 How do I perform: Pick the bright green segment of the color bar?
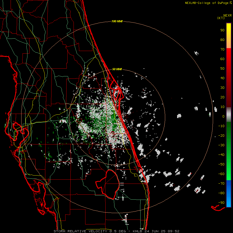pyautogui.click(x=229, y=151)
